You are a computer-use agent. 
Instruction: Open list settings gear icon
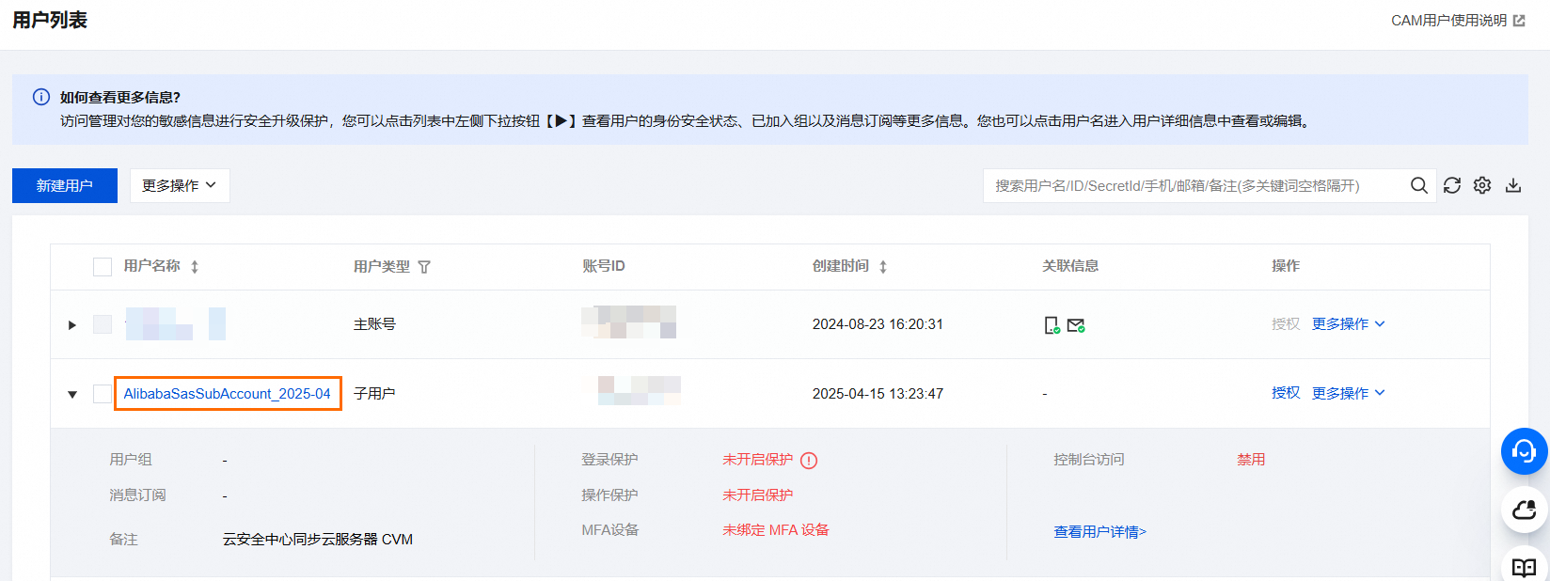(x=1482, y=185)
